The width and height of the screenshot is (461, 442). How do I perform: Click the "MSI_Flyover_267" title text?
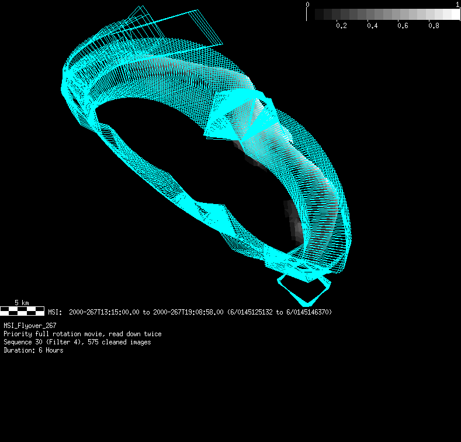[x=30, y=326]
